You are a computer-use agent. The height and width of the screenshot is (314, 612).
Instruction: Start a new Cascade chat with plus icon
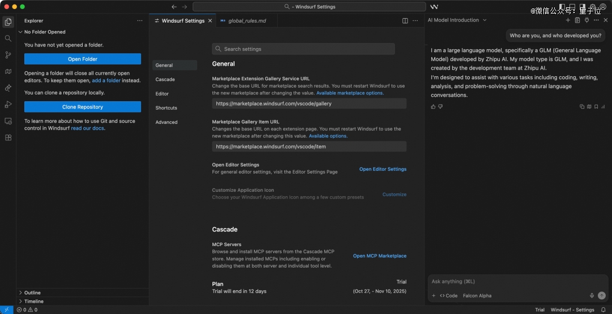pyautogui.click(x=568, y=20)
